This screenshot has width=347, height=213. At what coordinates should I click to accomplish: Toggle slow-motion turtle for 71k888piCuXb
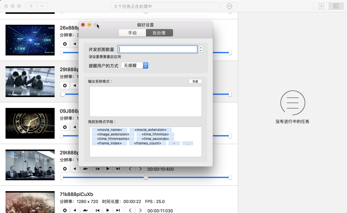click(85, 210)
